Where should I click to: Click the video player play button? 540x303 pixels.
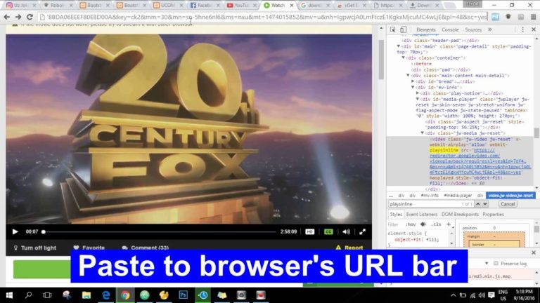tap(15, 231)
